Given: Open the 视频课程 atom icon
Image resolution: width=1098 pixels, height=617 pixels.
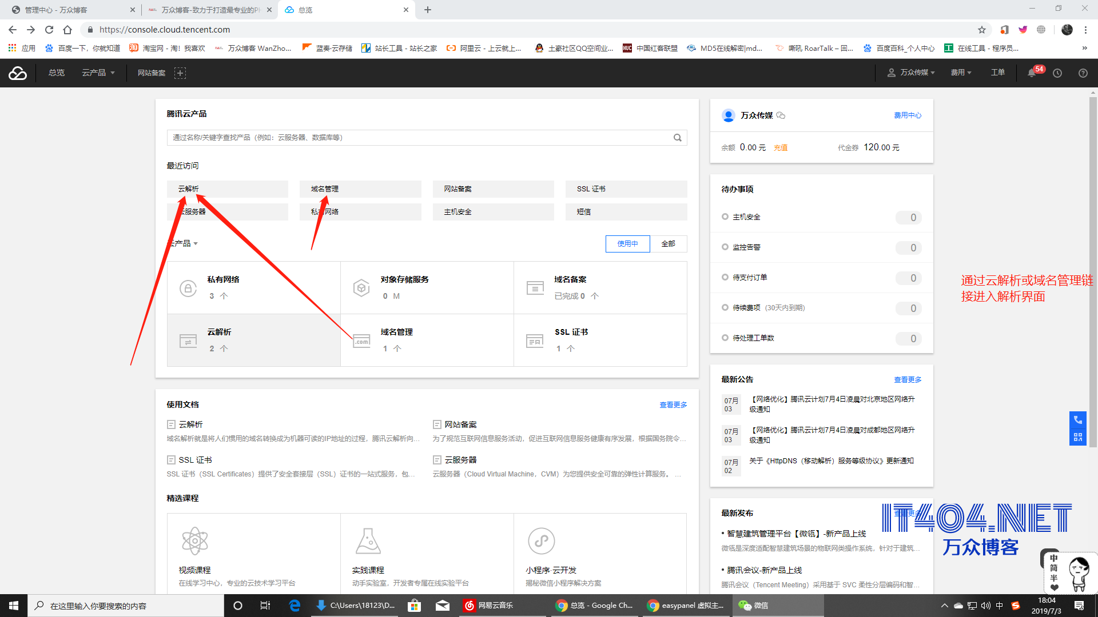Looking at the screenshot, I should coord(194,540).
